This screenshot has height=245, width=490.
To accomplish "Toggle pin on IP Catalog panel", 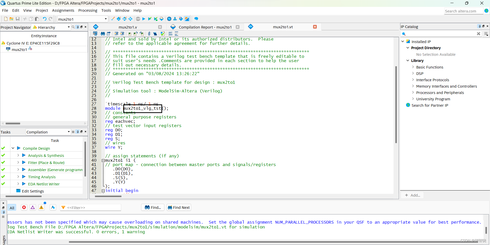I will pyautogui.click(x=479, y=26).
